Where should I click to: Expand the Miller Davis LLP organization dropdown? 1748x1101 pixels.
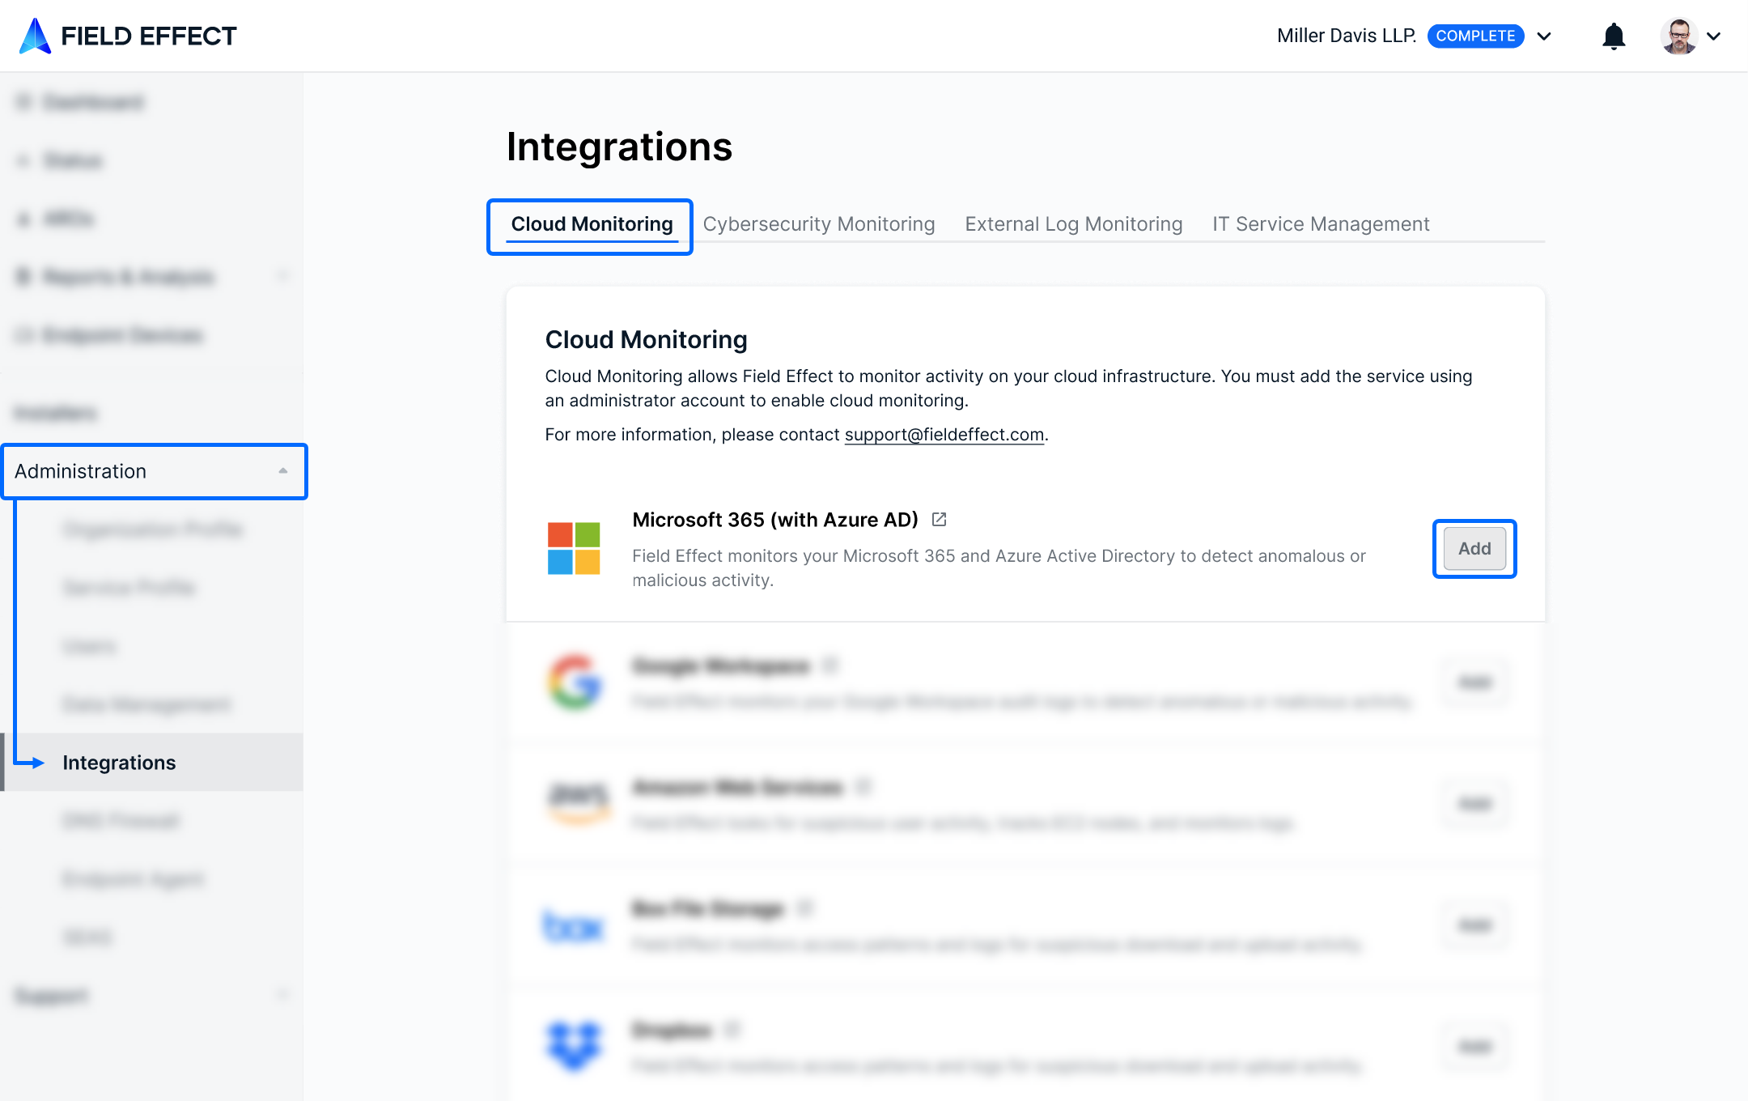(1544, 36)
